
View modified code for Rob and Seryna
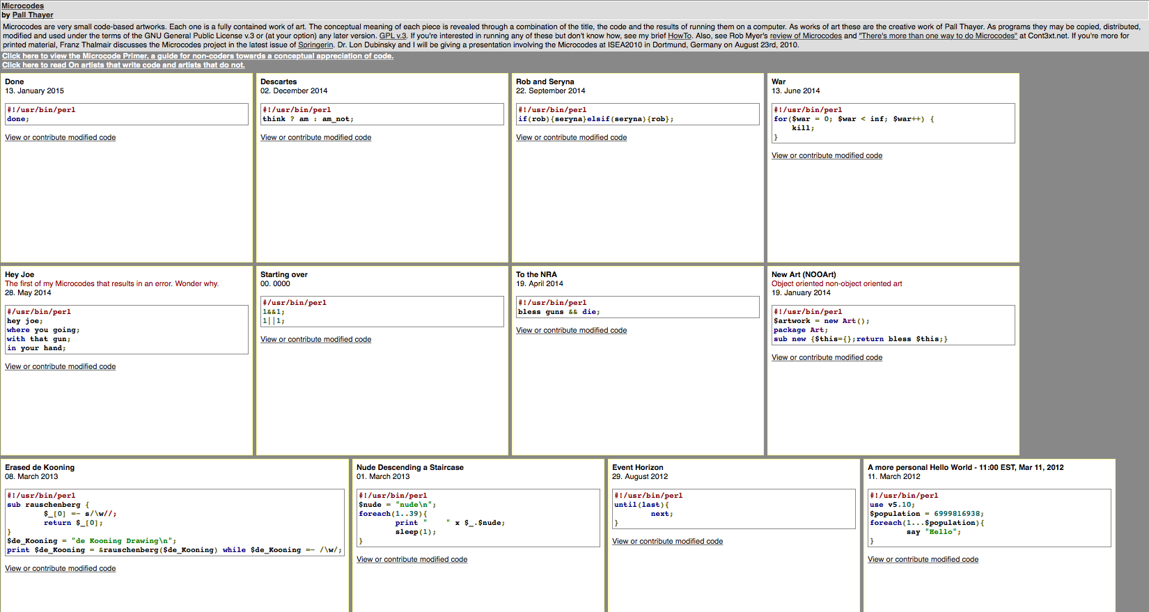[571, 137]
